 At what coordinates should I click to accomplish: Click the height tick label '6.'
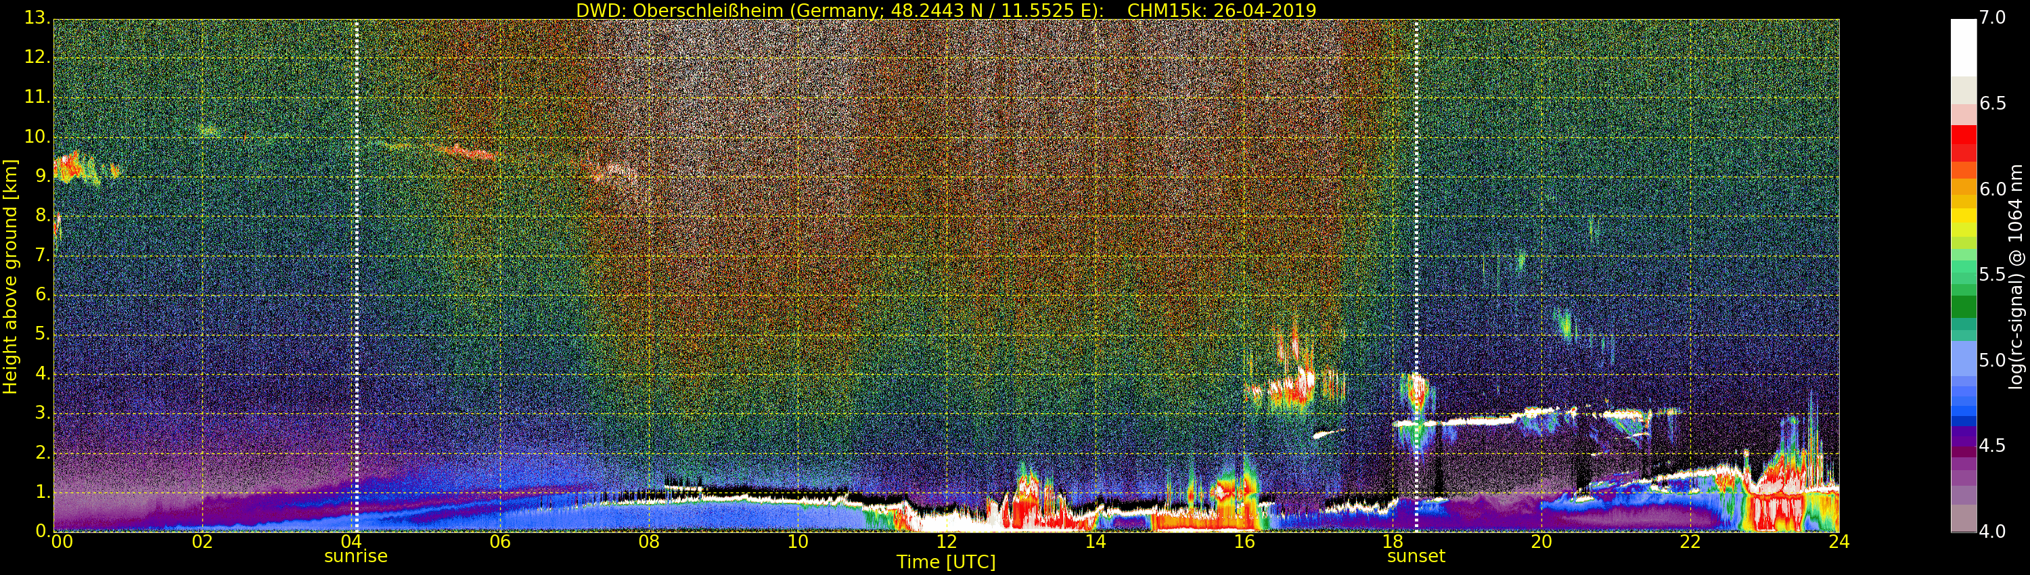point(42,294)
